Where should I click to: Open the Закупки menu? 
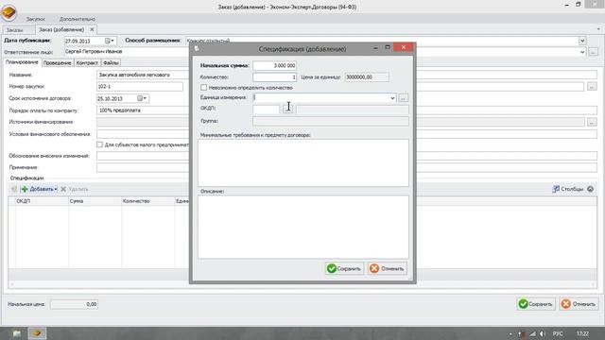click(x=35, y=19)
